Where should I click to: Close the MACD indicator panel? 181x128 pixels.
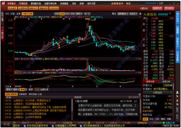point(140,73)
